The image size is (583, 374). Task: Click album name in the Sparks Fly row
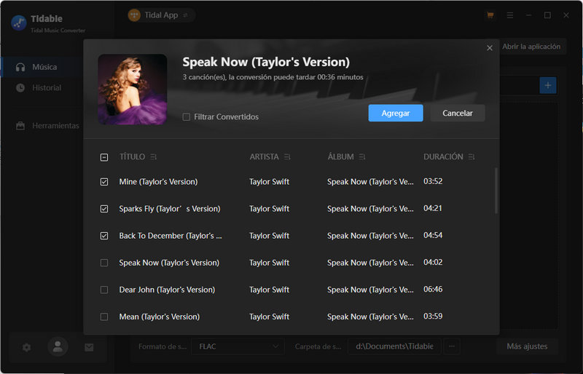[370, 209]
